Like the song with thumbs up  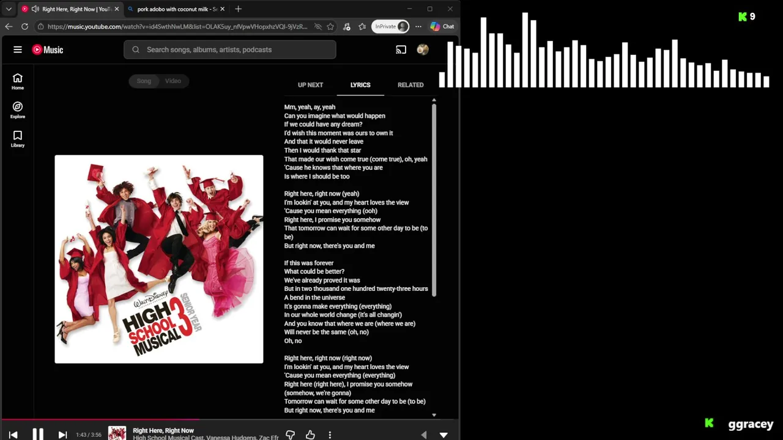tap(310, 435)
